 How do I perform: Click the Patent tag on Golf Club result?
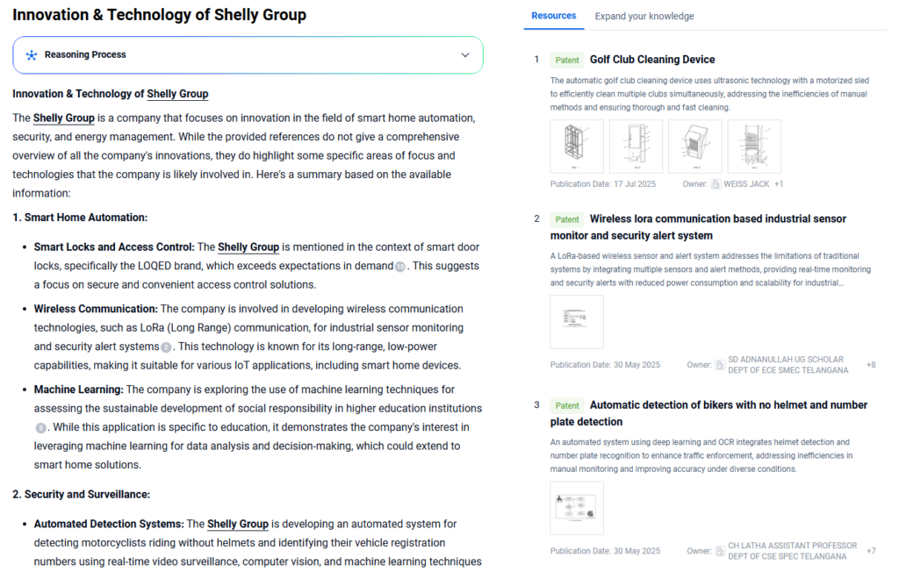click(x=567, y=61)
